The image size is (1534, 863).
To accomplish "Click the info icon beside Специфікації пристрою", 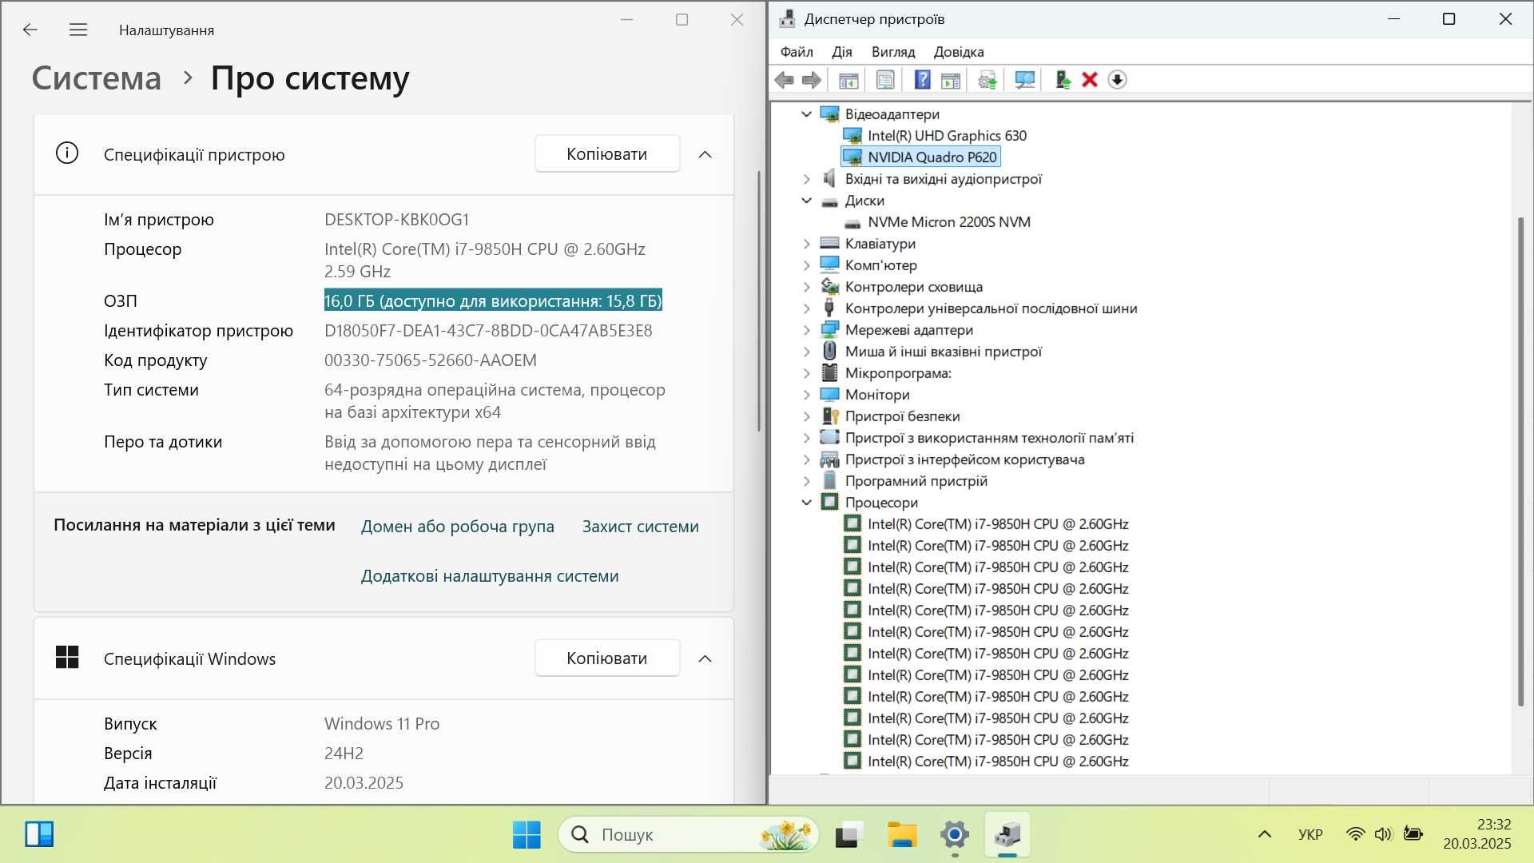I will (x=67, y=153).
